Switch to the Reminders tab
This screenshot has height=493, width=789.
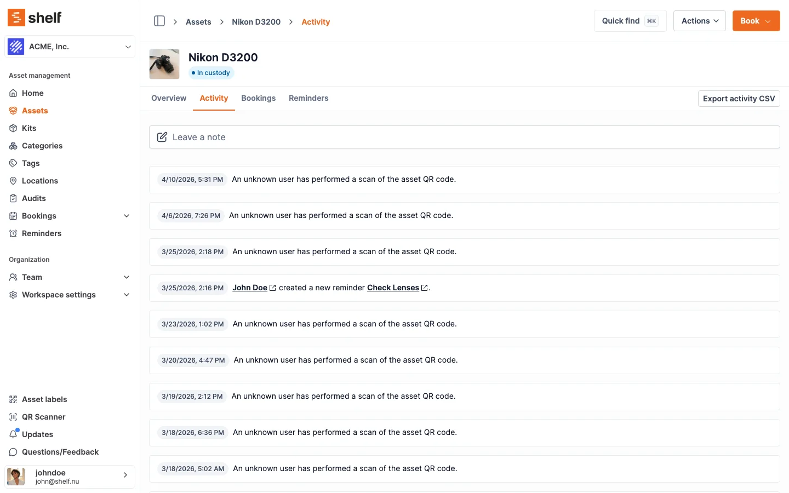pyautogui.click(x=308, y=98)
